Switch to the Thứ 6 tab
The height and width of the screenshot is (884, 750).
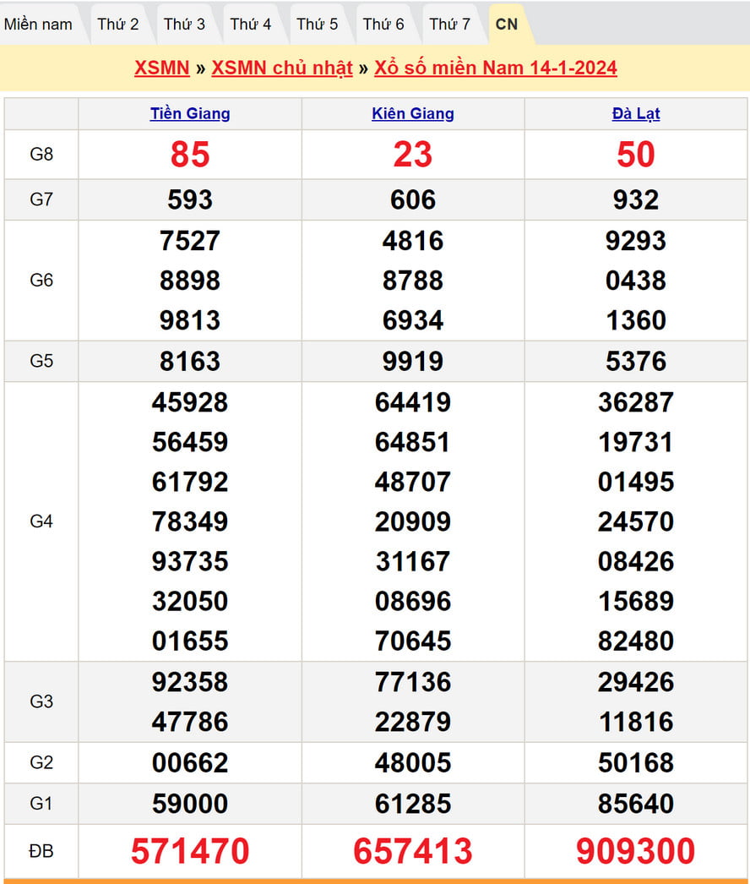pyautogui.click(x=383, y=24)
